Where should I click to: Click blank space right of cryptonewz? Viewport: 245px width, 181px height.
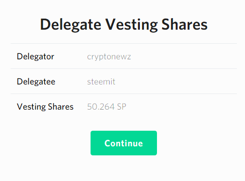tap(184, 56)
